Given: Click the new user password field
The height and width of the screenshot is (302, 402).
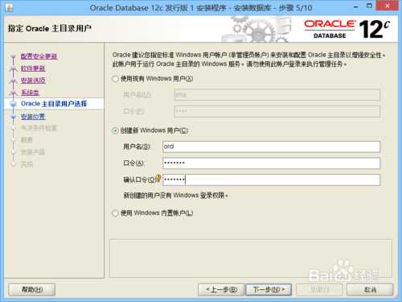Looking at the screenshot, I should pyautogui.click(x=271, y=163).
